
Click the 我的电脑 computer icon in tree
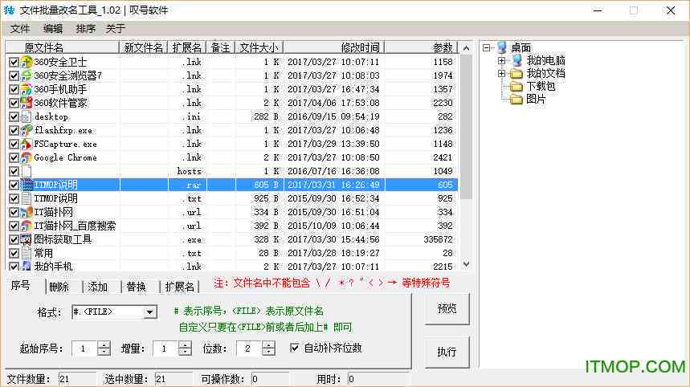(x=517, y=60)
